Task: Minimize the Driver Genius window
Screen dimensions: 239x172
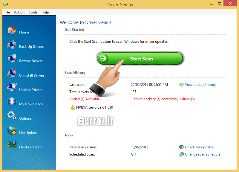Action: 212,4
